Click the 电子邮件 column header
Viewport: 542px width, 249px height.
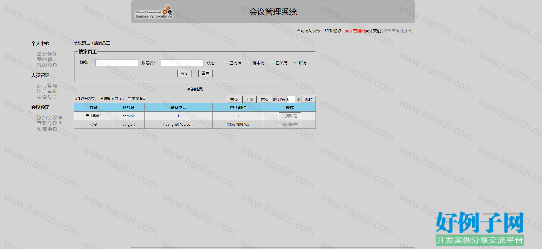(238, 107)
